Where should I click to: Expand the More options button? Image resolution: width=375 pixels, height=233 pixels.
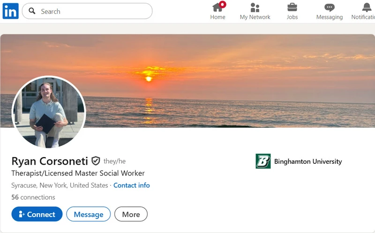point(131,214)
